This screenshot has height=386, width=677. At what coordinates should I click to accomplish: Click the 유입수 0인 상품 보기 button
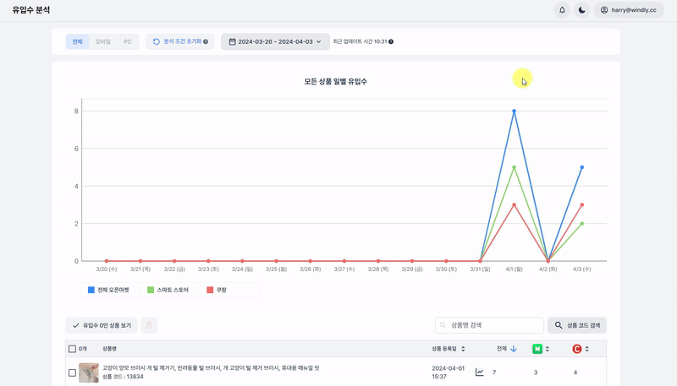(x=102, y=325)
